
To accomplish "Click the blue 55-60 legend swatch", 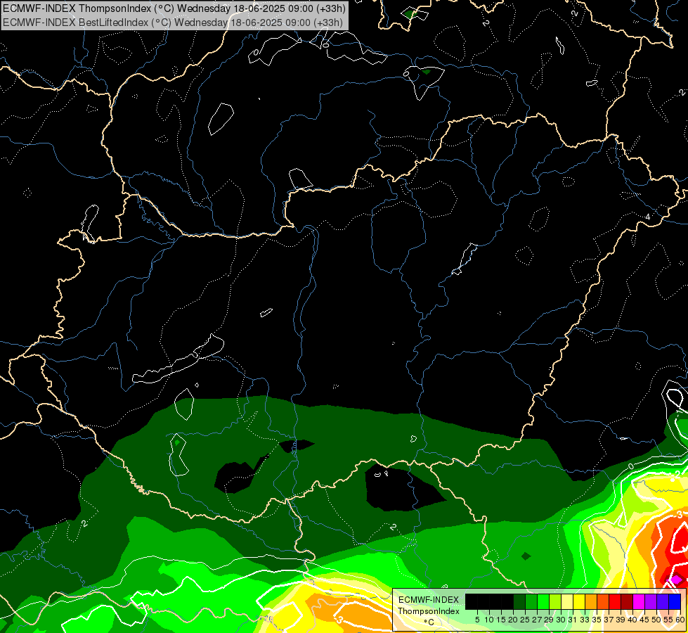I will click(x=675, y=602).
